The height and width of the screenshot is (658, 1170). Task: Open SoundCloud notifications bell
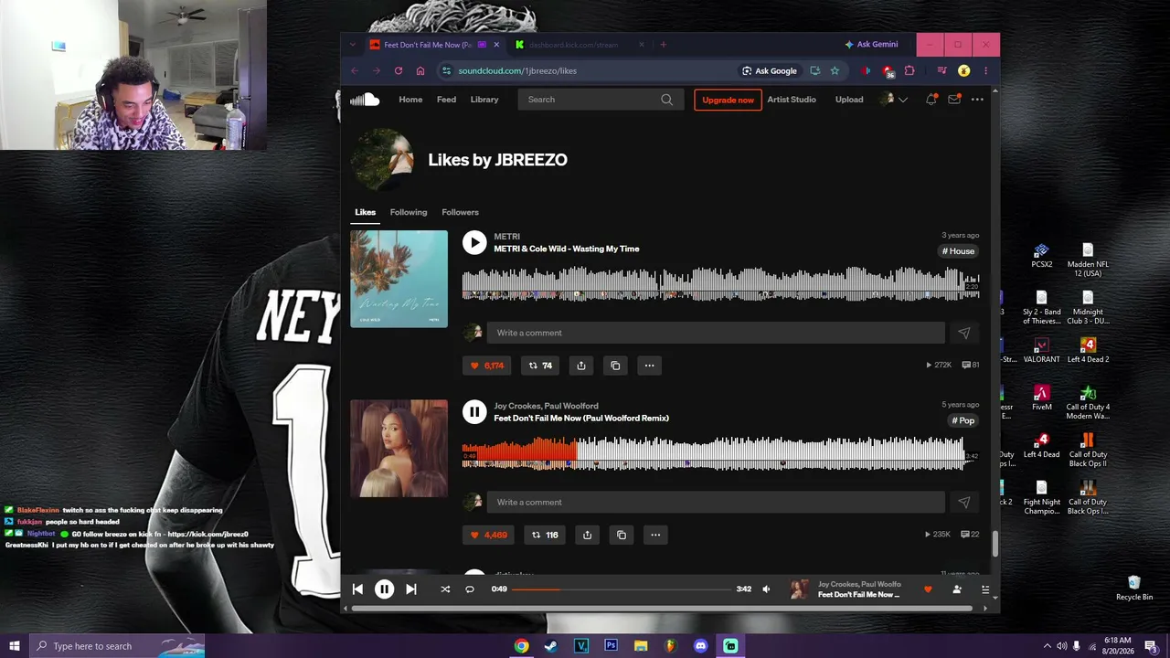coord(931,100)
